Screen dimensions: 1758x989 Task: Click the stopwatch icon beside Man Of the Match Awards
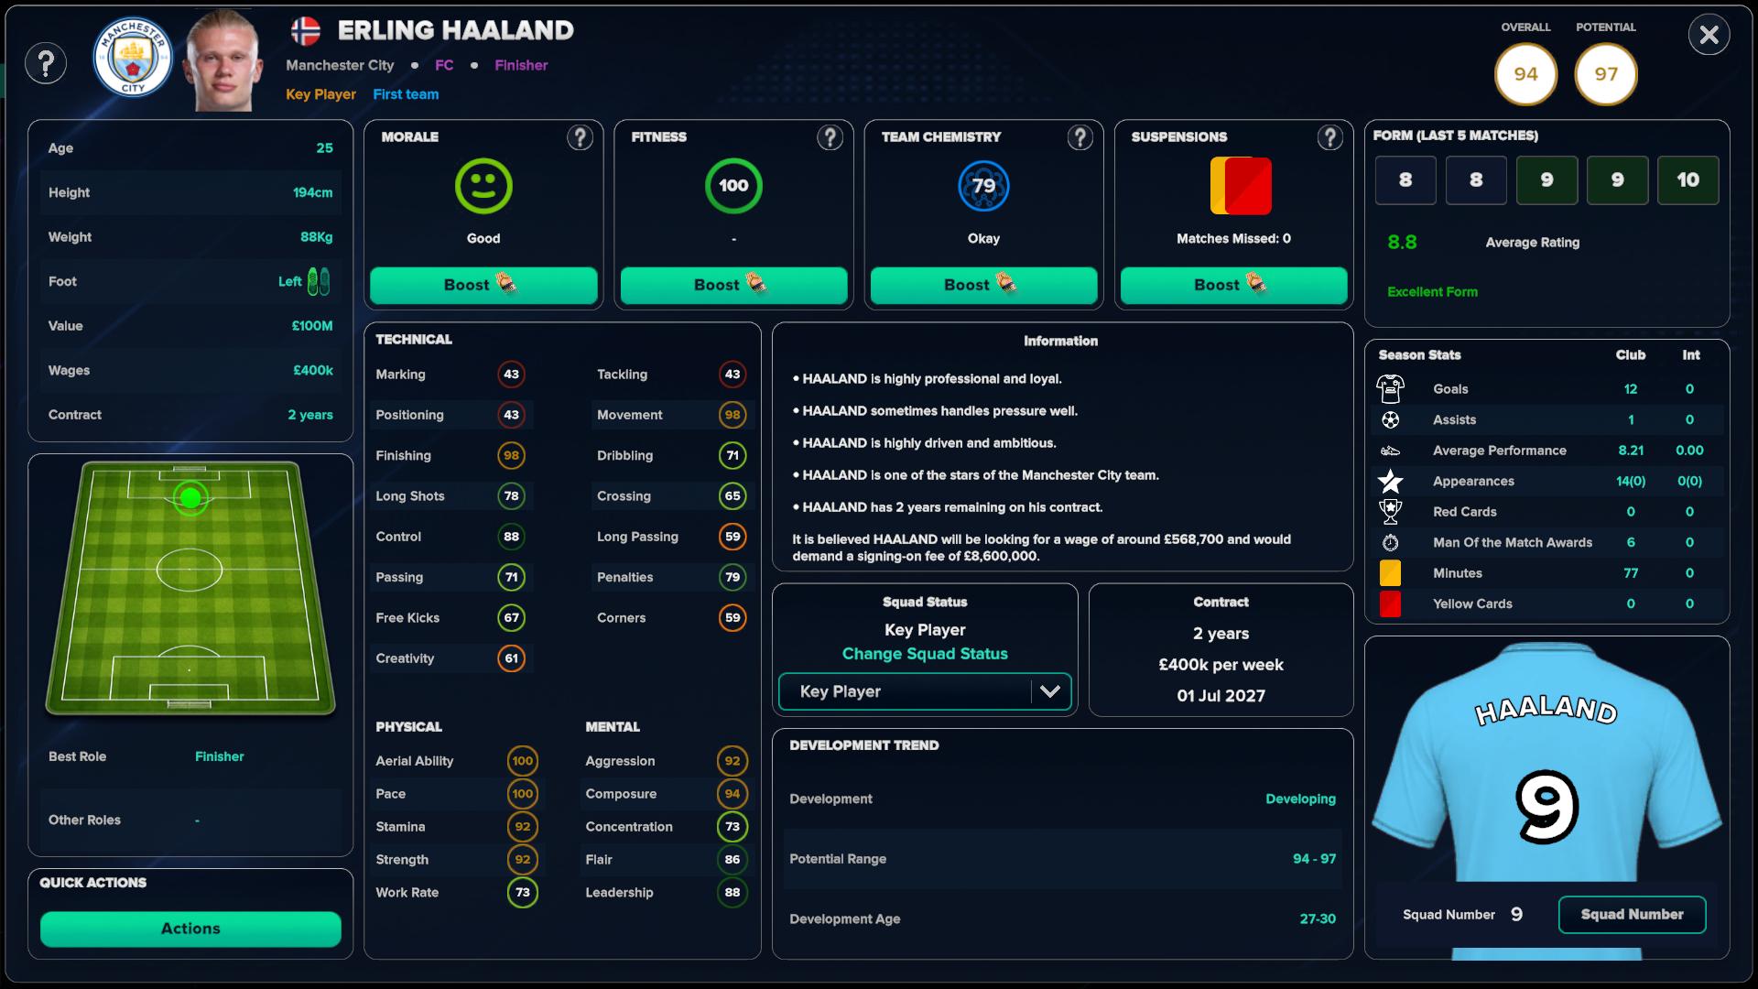point(1390,542)
